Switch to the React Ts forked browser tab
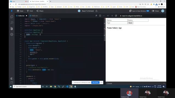Viewport: 175px width, 98px height. (x=39, y=1)
